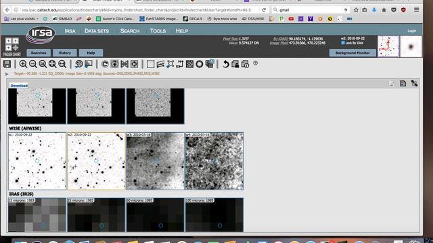Open the browser downloads arrow icon
The width and height of the screenshot is (433, 243).
coord(374,10)
